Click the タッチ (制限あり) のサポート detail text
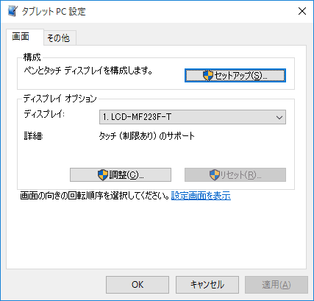This screenshot has height=301, width=314. 147,135
